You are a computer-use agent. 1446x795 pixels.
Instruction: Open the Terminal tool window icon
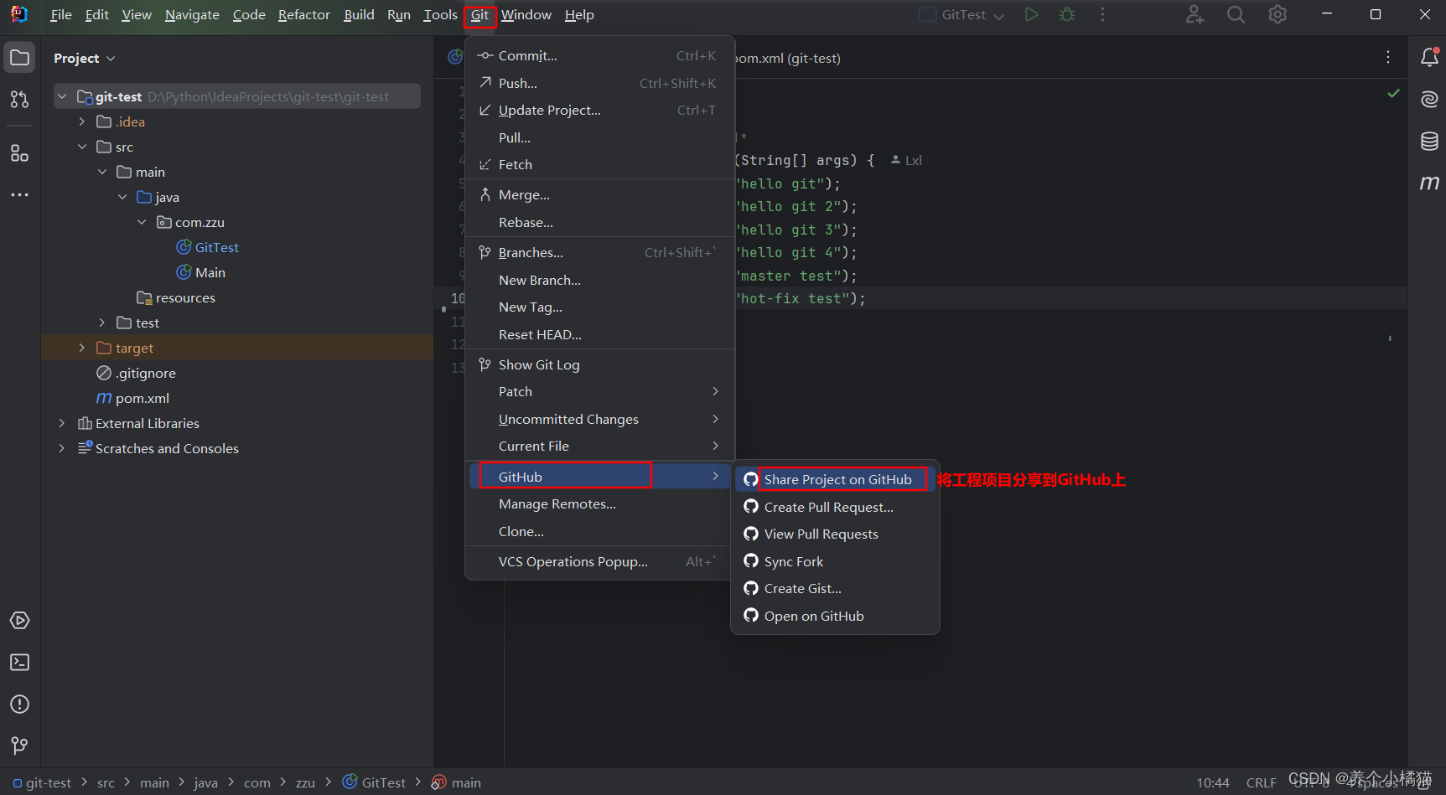[20, 663]
